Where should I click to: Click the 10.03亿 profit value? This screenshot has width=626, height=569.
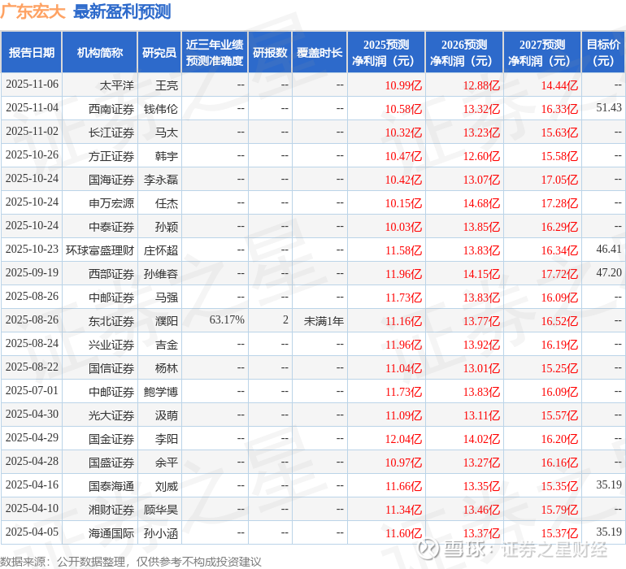pos(403,227)
